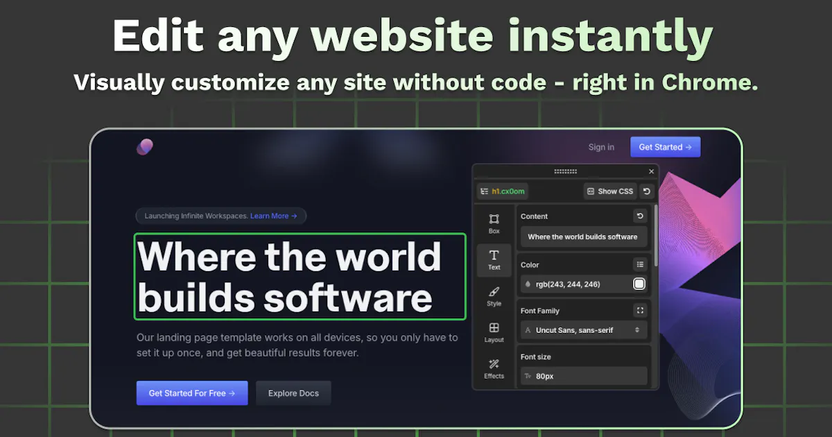Viewport: 832px width, 437px height.
Task: Close the editor panel
Action: pyautogui.click(x=651, y=171)
